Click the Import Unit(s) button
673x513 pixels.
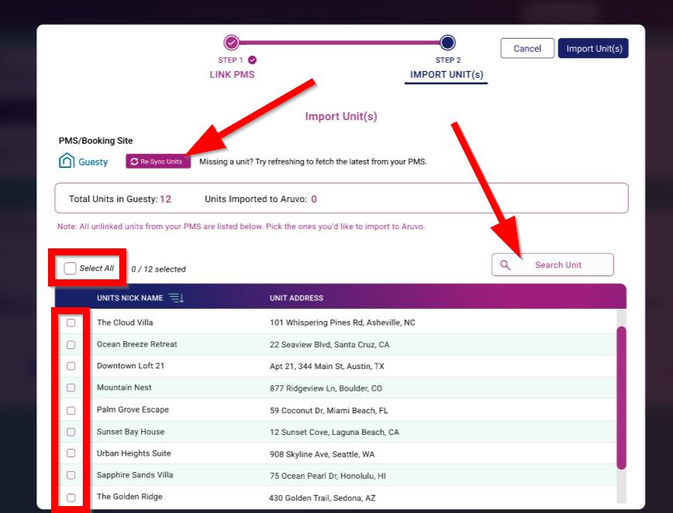point(593,49)
